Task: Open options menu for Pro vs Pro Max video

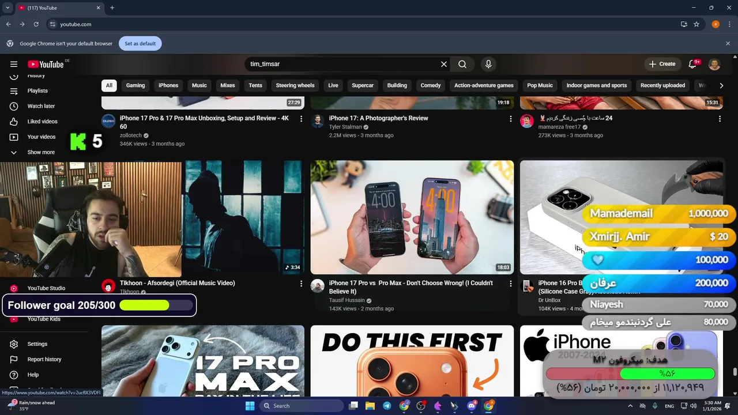Action: (510, 284)
